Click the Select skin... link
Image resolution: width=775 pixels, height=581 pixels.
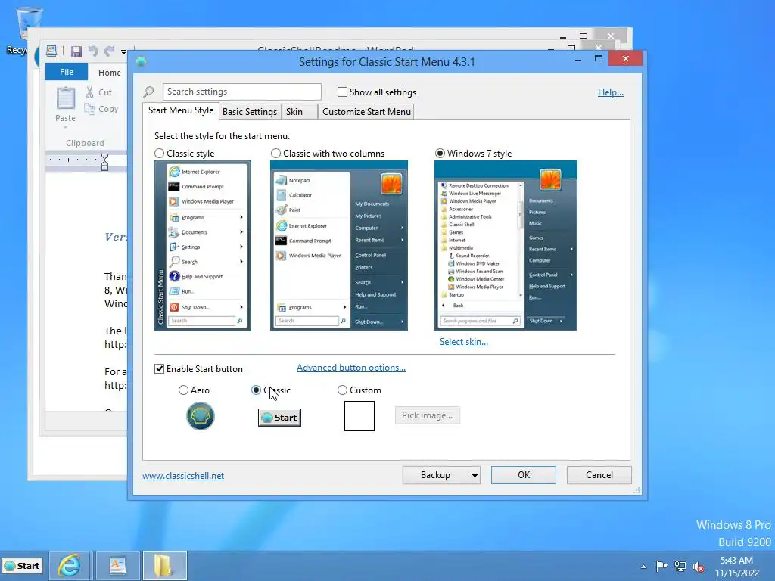coord(464,342)
